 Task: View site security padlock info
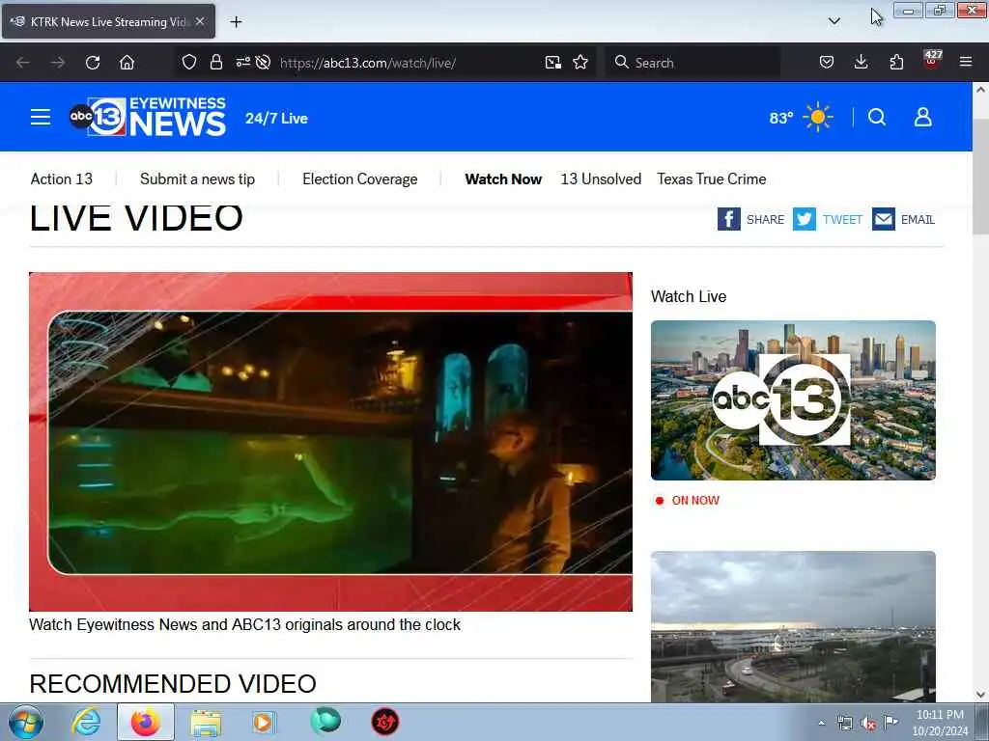[216, 63]
